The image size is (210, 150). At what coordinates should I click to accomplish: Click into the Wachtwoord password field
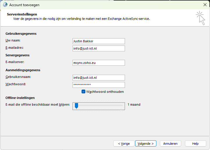(98, 85)
